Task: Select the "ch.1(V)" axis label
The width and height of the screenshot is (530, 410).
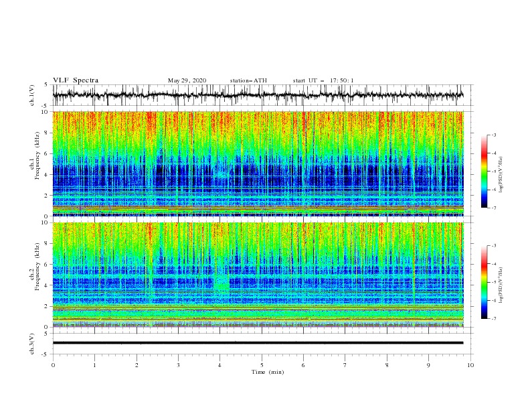Action: pyautogui.click(x=32, y=95)
